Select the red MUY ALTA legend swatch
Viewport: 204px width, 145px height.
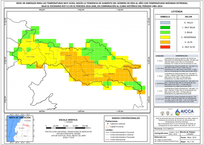tap(165, 47)
